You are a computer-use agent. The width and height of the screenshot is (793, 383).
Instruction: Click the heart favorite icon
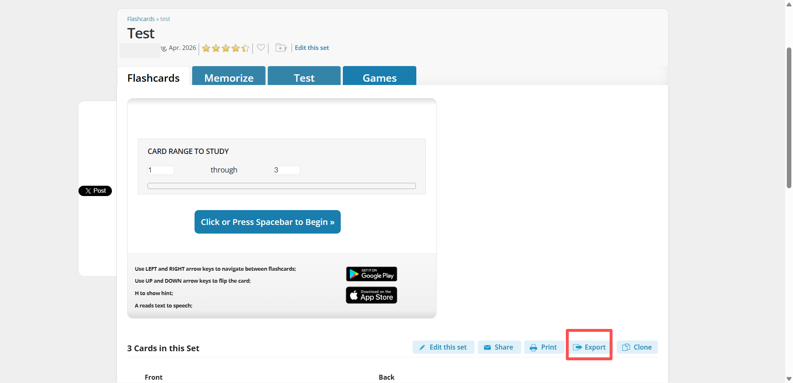point(261,48)
